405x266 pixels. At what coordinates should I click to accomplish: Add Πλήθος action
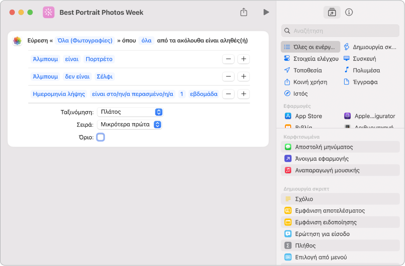point(340,246)
